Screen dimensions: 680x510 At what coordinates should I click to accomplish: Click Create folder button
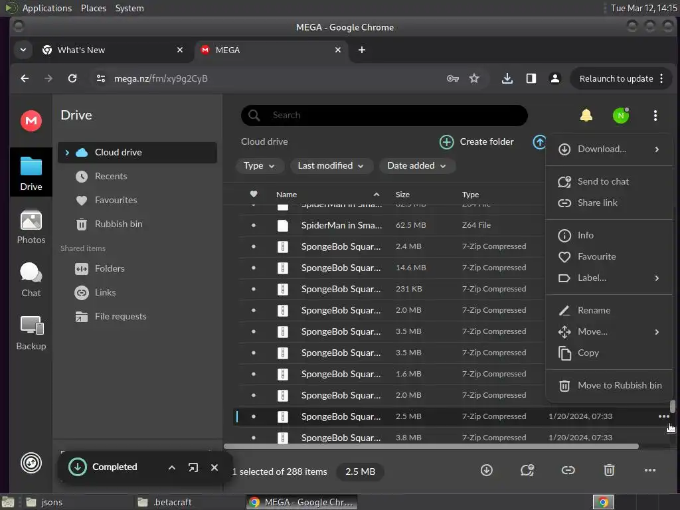[476, 142]
